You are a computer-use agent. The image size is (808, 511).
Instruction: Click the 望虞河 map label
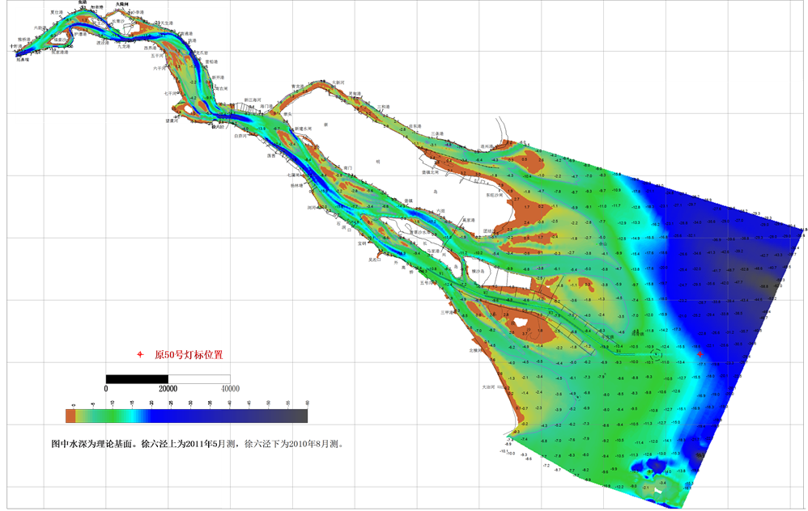pyautogui.click(x=170, y=120)
